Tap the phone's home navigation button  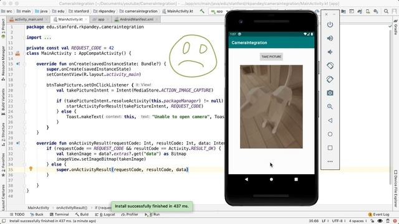coord(271,179)
